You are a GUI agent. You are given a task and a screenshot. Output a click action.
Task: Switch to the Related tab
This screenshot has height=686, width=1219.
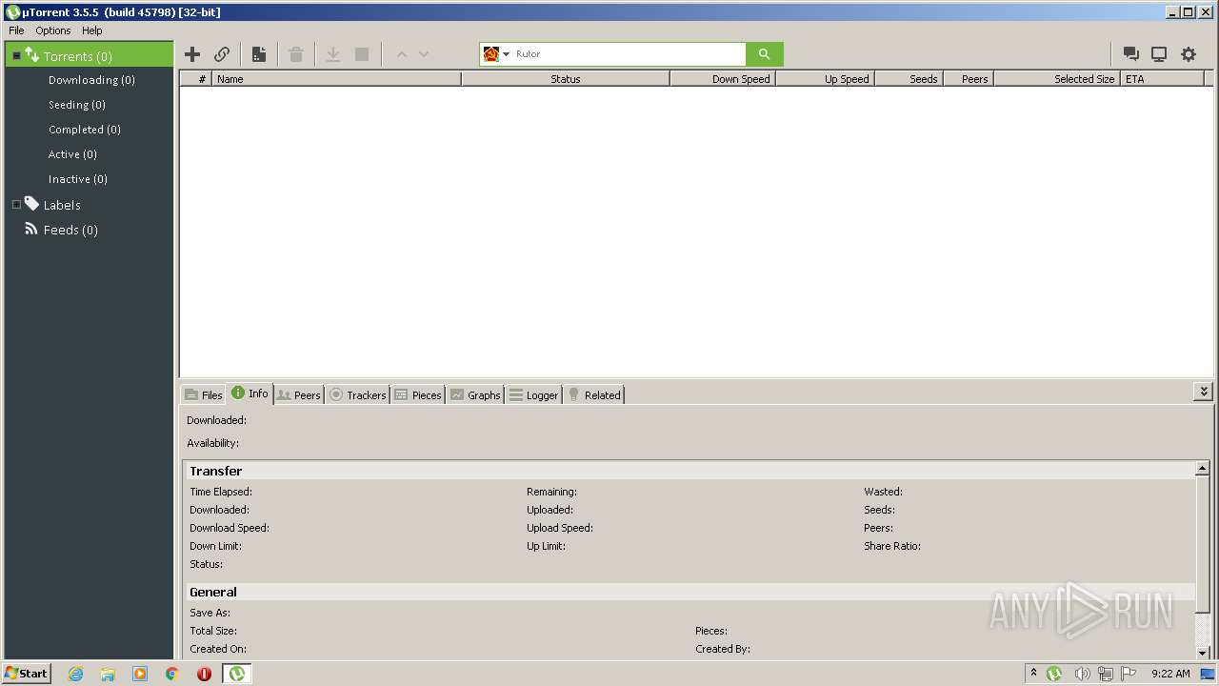pos(594,394)
